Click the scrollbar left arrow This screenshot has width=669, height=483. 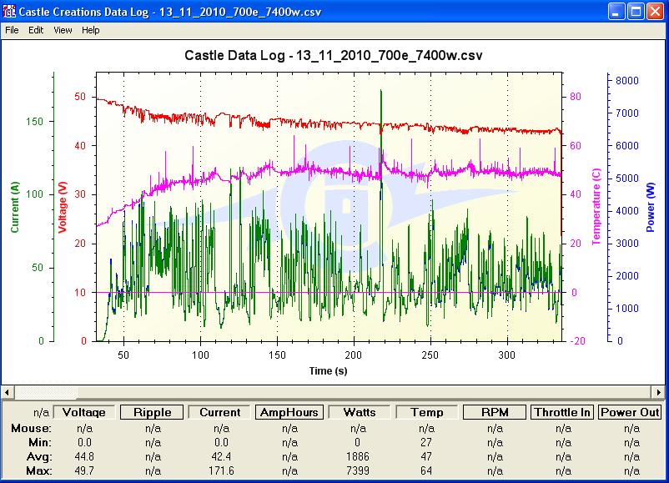tap(8, 392)
